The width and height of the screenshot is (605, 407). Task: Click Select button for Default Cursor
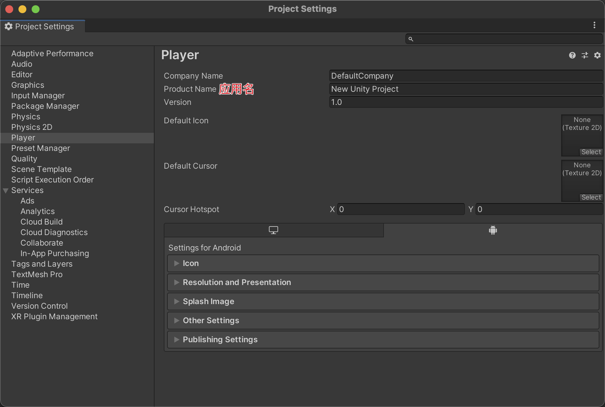click(x=591, y=197)
